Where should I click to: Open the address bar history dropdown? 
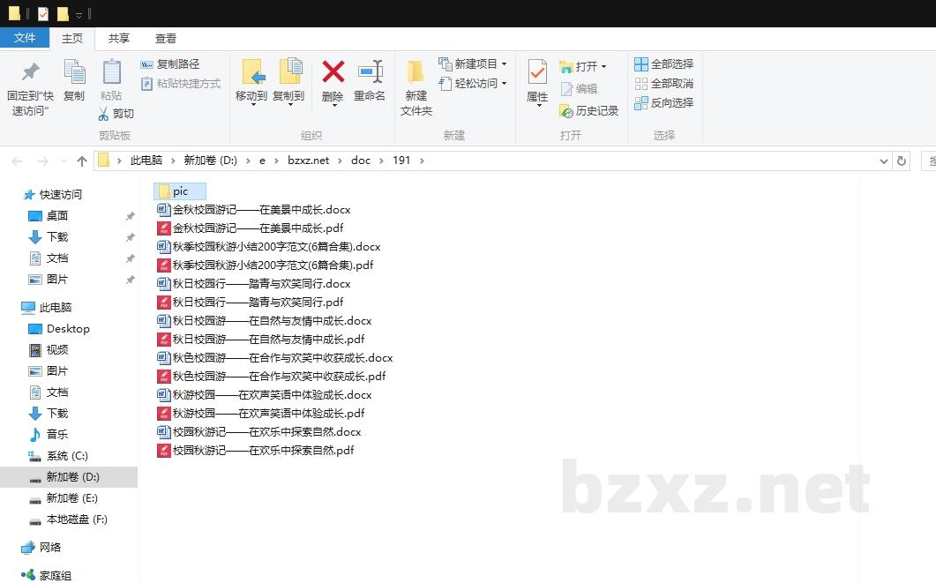(884, 161)
